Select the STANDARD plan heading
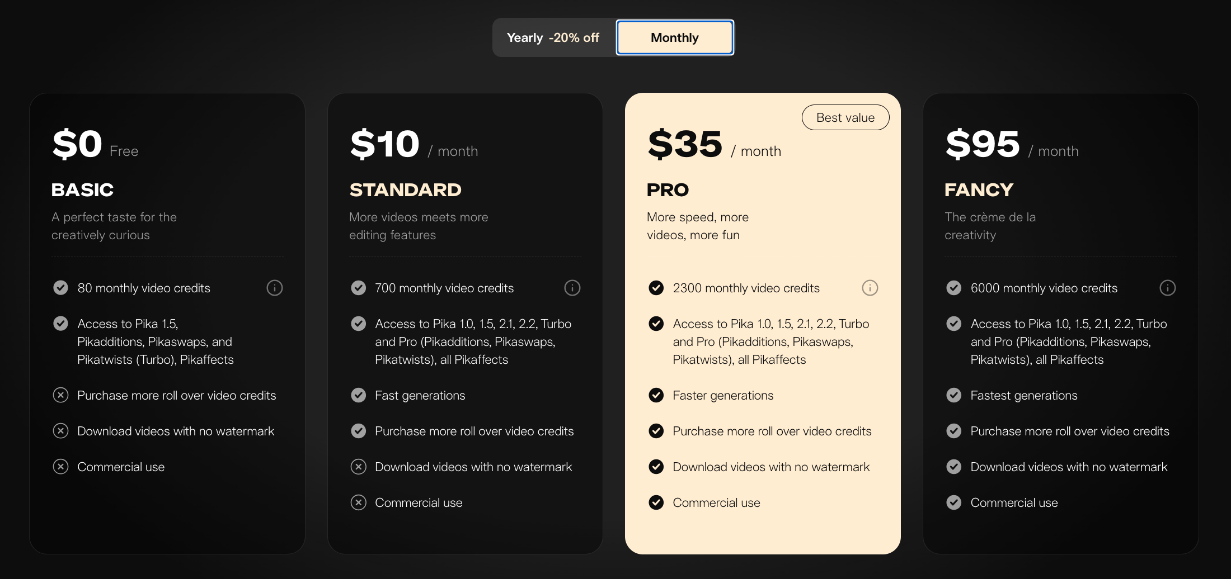Image resolution: width=1231 pixels, height=579 pixels. tap(405, 190)
